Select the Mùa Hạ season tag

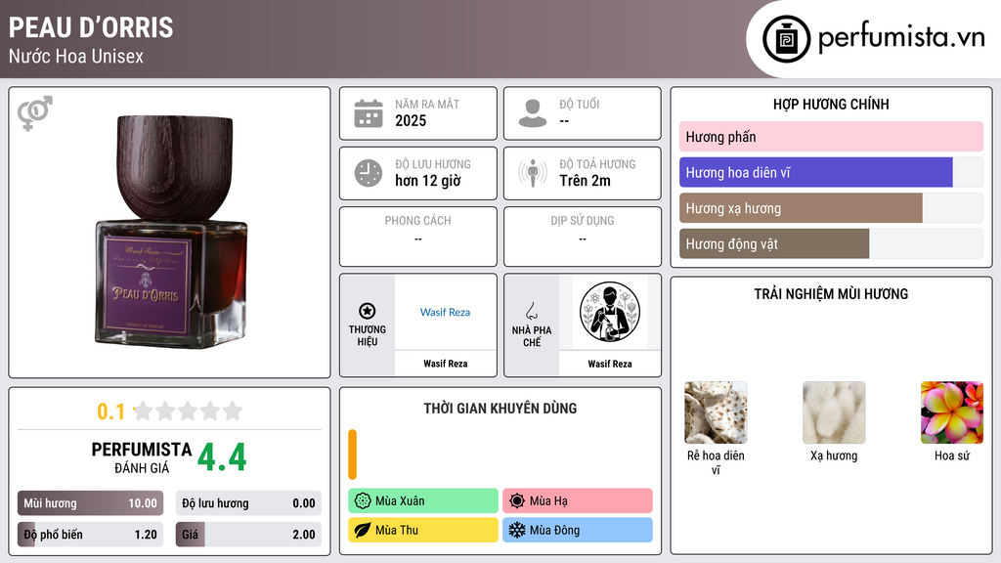pos(578,501)
